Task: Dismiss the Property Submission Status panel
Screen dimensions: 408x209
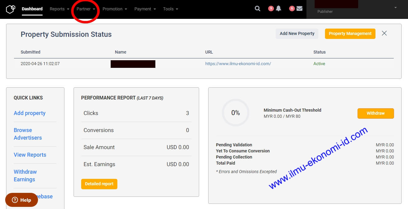Action: click(x=384, y=33)
